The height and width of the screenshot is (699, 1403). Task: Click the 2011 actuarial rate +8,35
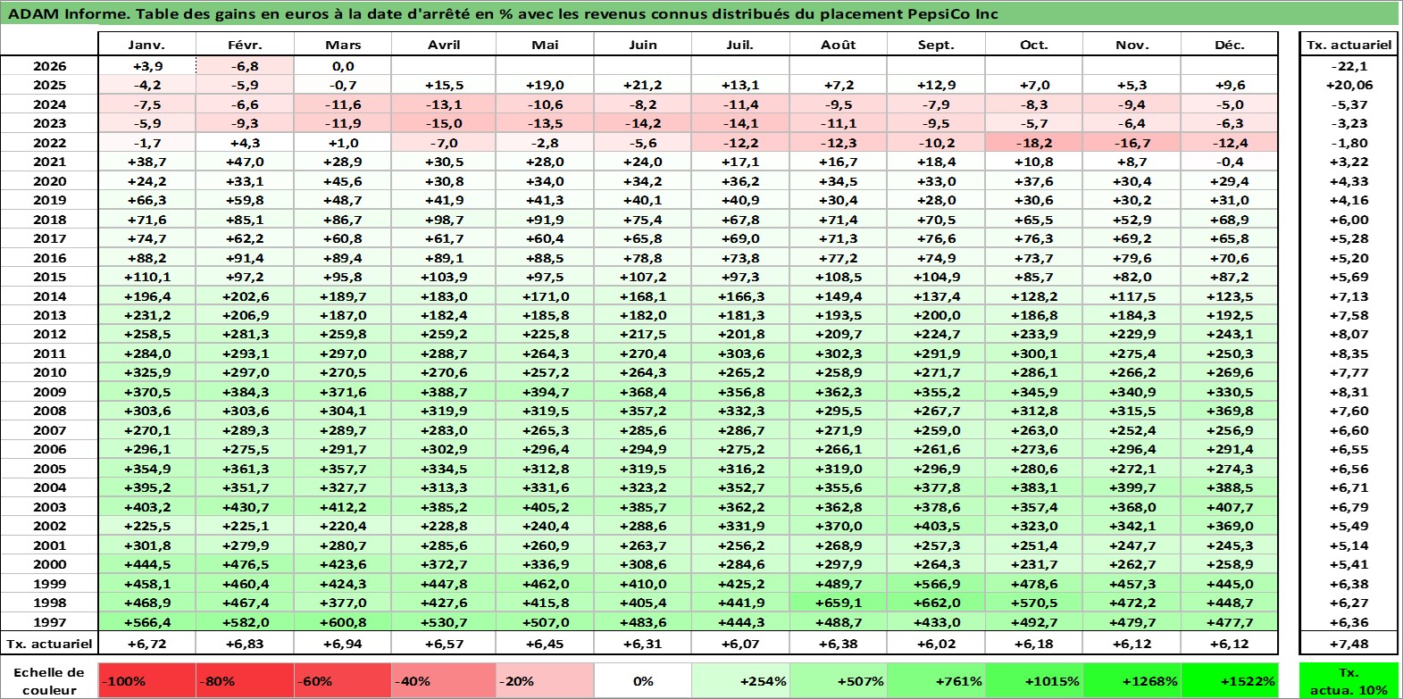tap(1349, 354)
